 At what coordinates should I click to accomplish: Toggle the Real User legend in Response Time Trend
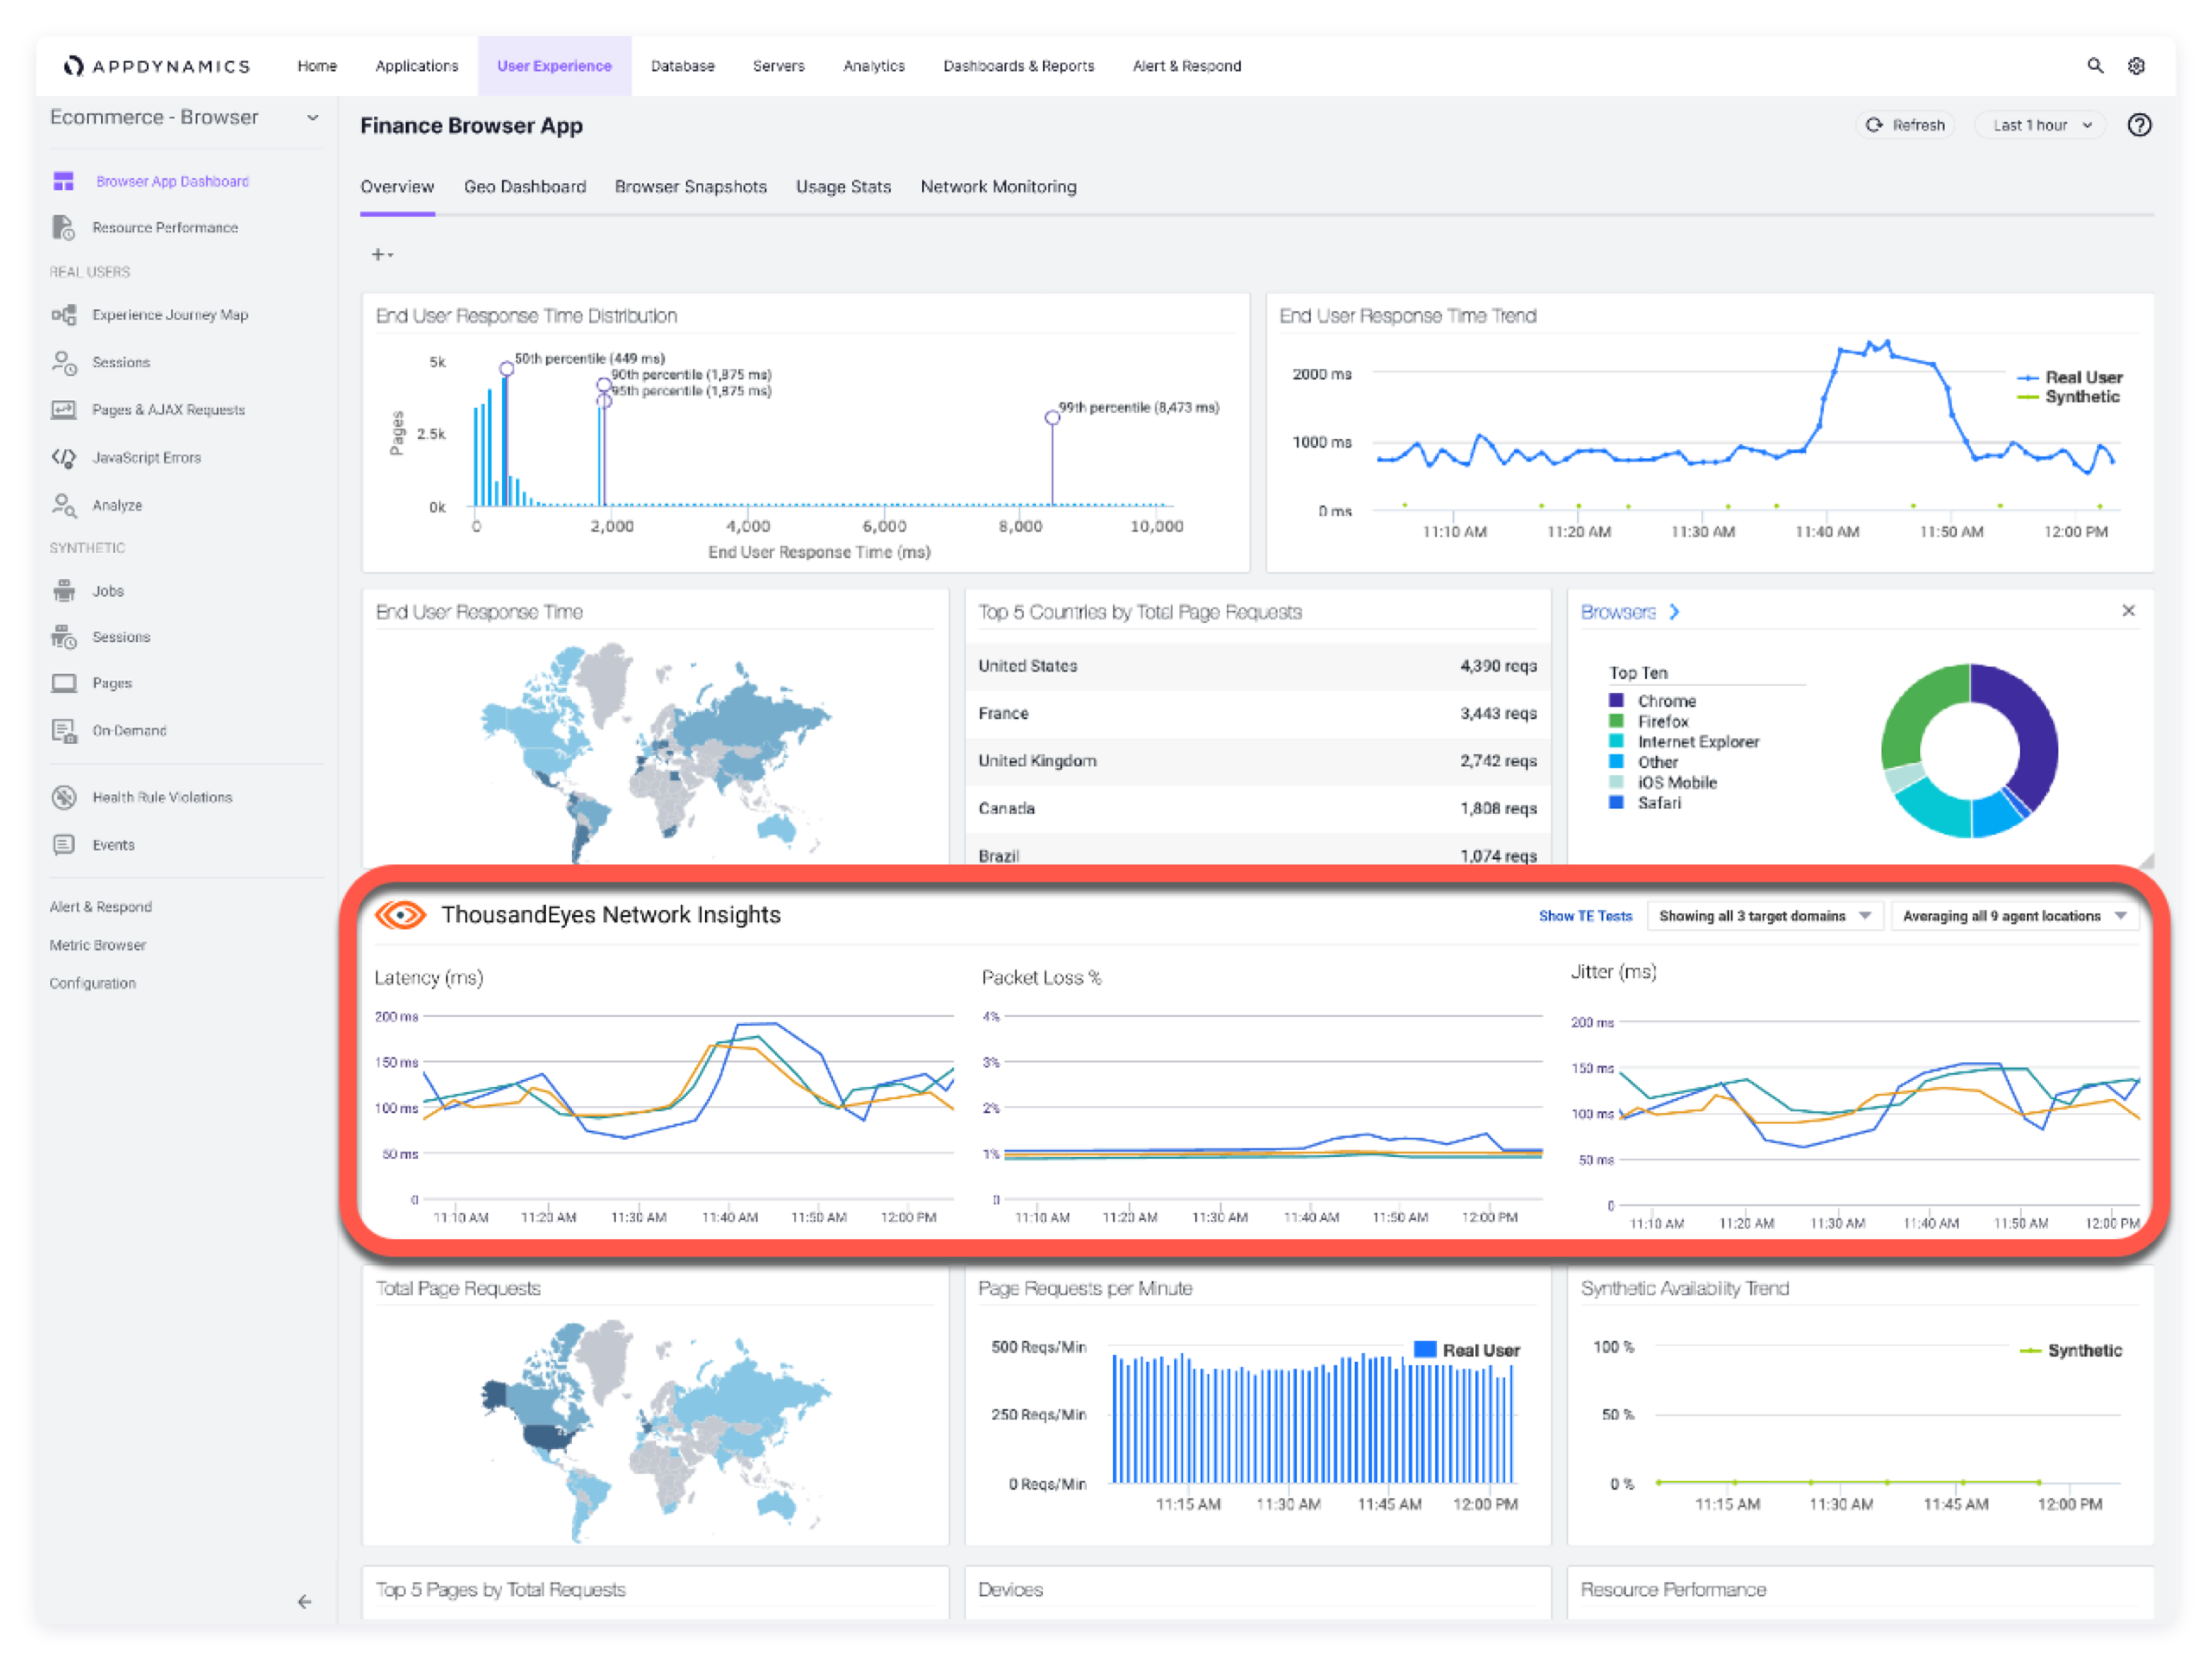(2070, 377)
